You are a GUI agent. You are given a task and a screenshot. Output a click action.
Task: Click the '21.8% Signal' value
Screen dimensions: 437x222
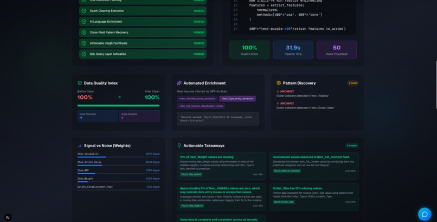(153, 170)
